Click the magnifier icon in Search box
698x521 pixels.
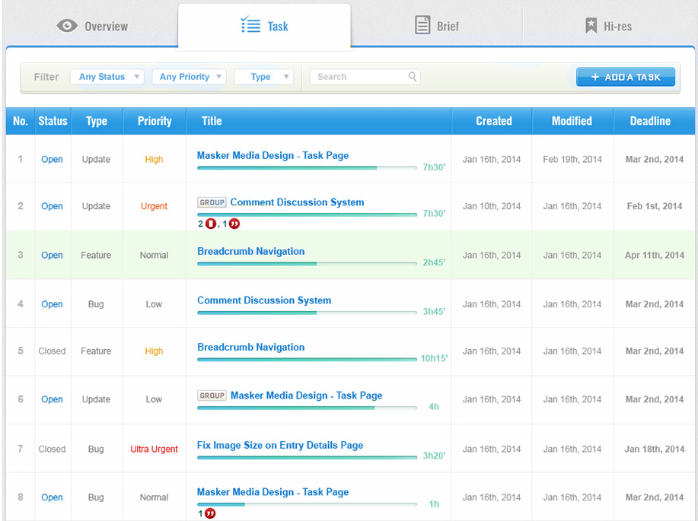point(413,77)
